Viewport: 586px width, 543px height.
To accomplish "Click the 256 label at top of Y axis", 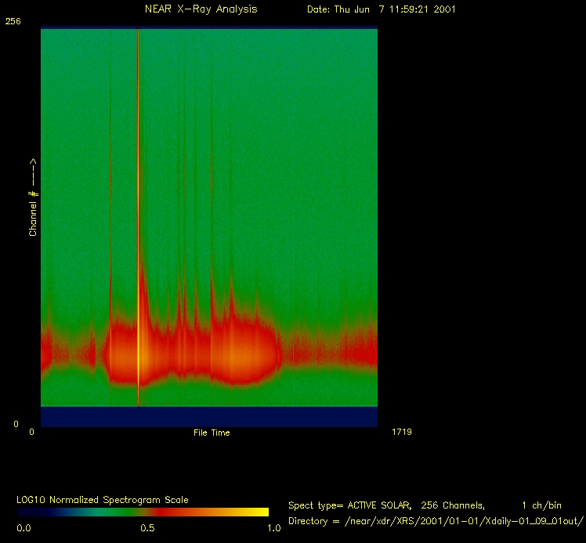I will pos(13,22).
